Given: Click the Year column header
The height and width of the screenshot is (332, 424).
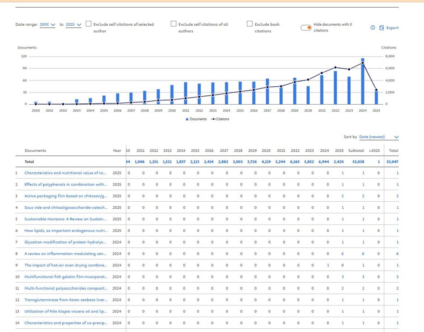Looking at the screenshot, I should click(117, 151).
